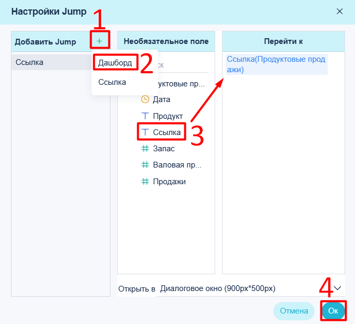Click the Ссылка(Продуктовые продажи) link
The image size is (355, 324).
point(276,64)
